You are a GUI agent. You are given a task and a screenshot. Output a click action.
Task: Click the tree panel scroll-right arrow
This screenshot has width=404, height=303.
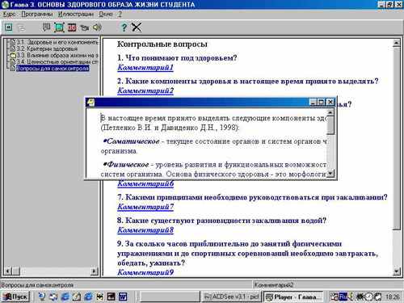pyautogui.click(x=95, y=271)
